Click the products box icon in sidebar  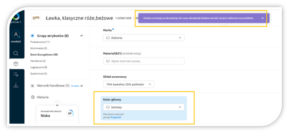click(16, 64)
